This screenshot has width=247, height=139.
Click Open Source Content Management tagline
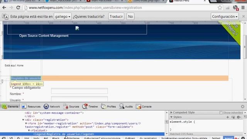click(x=44, y=36)
